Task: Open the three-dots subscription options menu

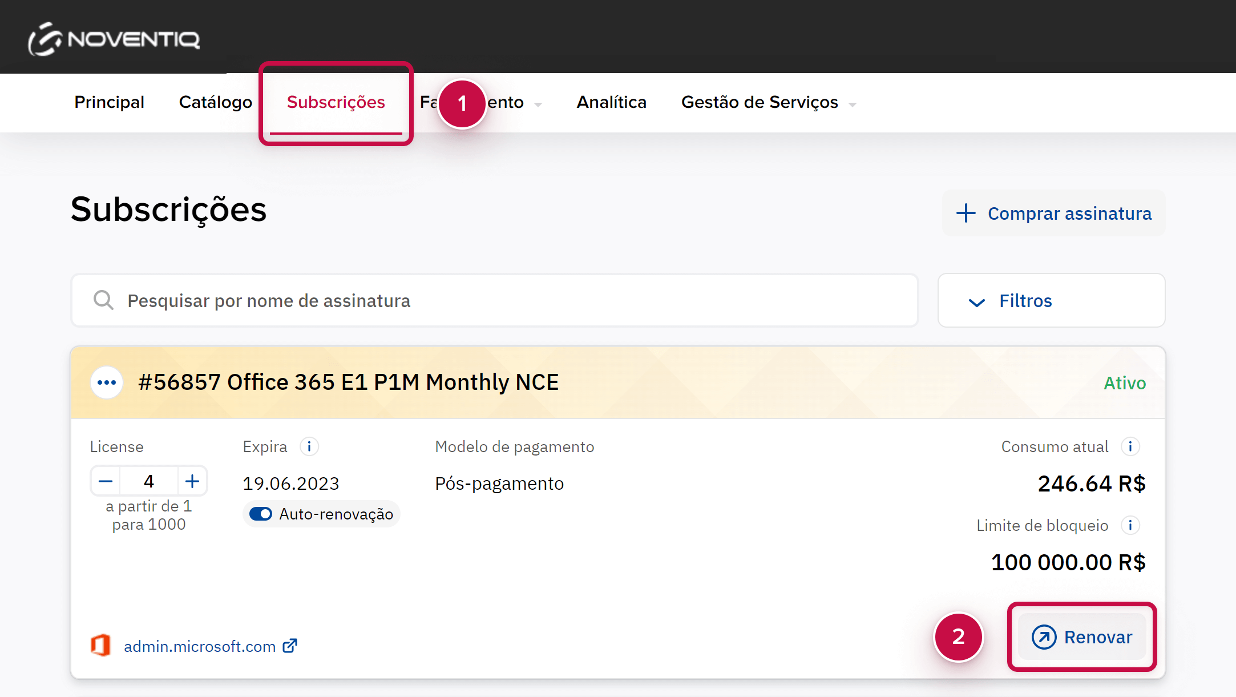Action: click(107, 382)
